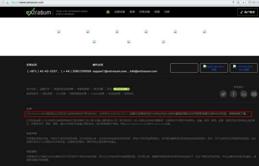Image resolution: width=259 pixels, height=166 pixels.
Task: Open the 常见问题 FAQ footer link
Action: click(x=98, y=89)
